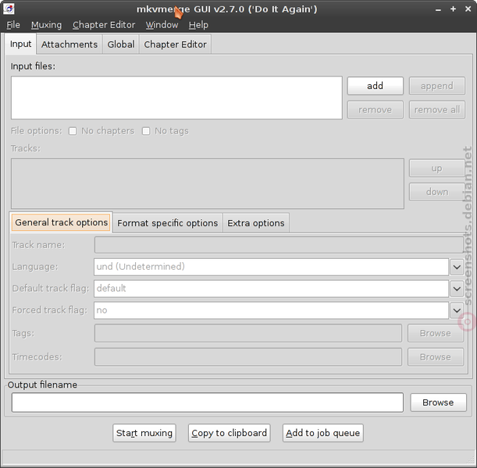Open the Muxing menu

point(46,25)
